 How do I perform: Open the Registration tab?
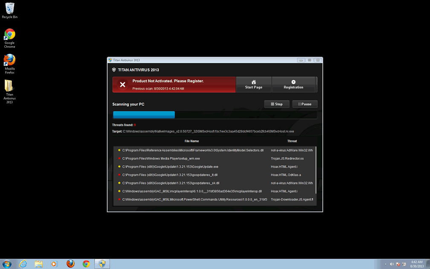[x=293, y=85]
